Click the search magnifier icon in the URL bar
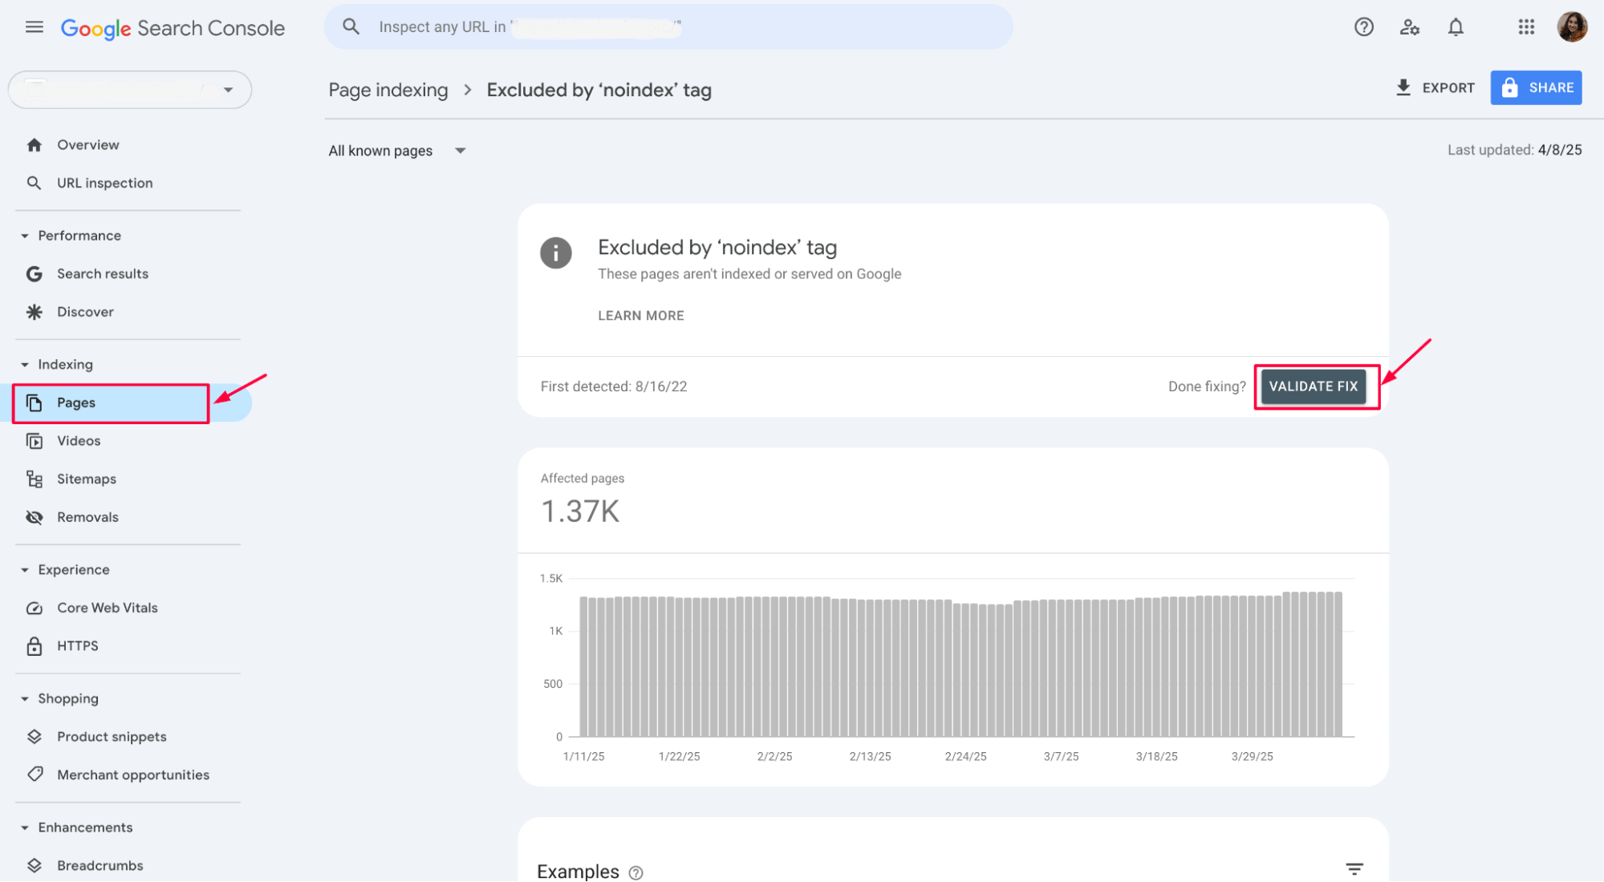 351,26
